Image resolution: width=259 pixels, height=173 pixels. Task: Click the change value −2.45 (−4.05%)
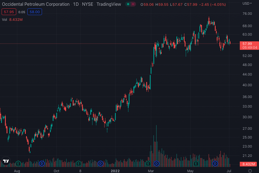click(x=212, y=5)
